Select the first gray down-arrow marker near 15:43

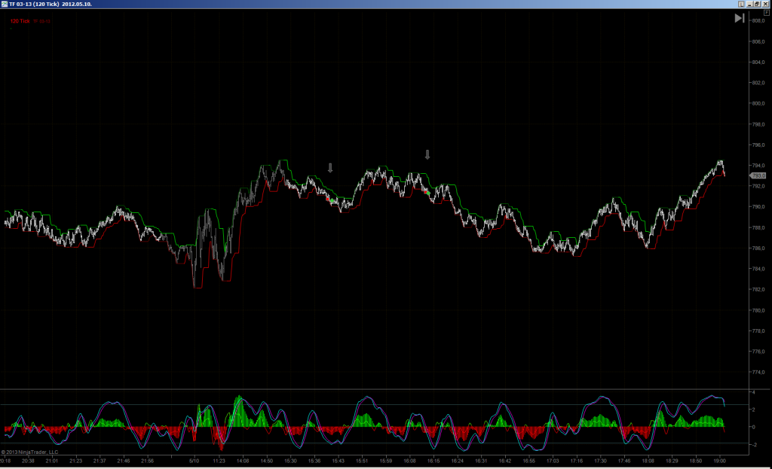(330, 168)
